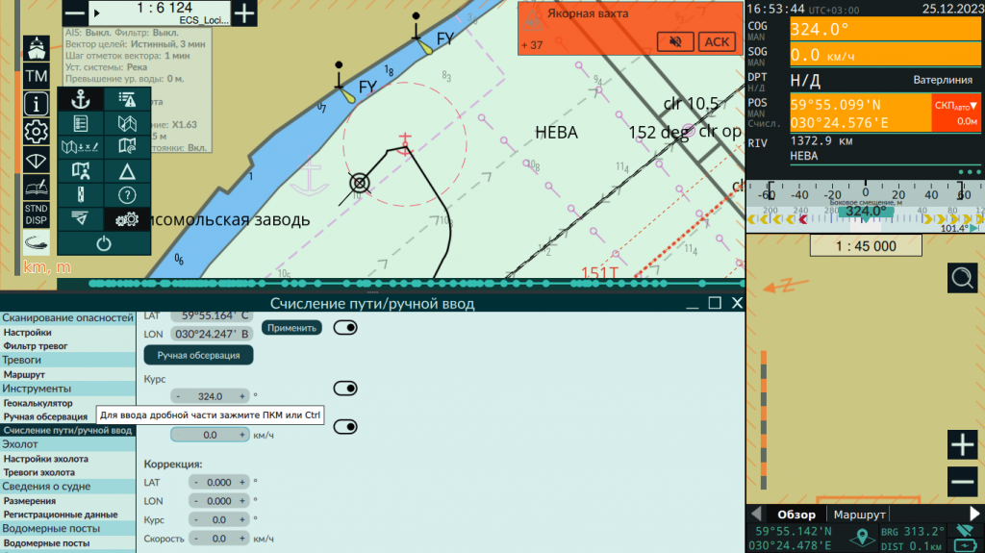
Task: Switch to the Маршрут tab
Action: pyautogui.click(x=859, y=515)
